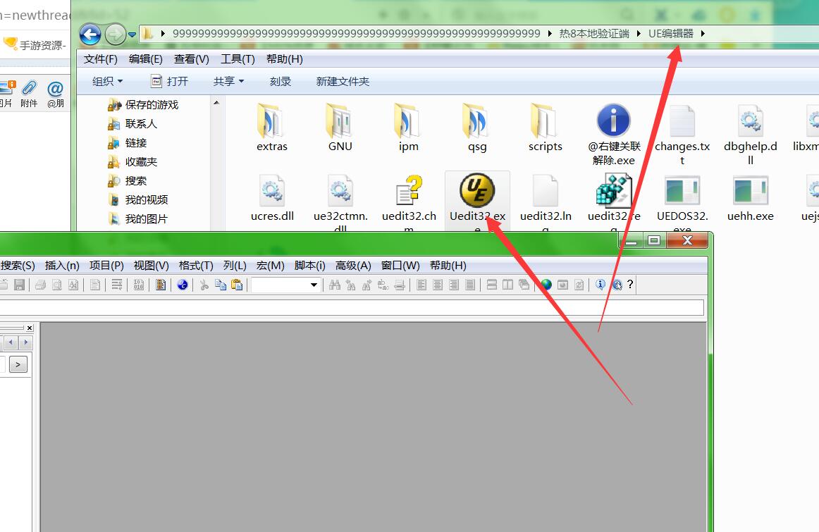Select 我的视频 in the navigation pane
Image resolution: width=819 pixels, height=532 pixels.
click(146, 200)
